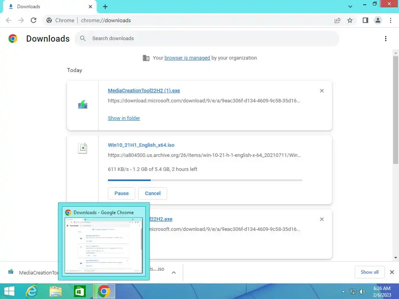Screen dimensions: 399x299
Task: Open MediaCreationTool22H2 (1).exe file link
Action: [x=144, y=90]
